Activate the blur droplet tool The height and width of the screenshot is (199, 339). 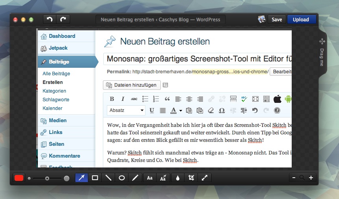pyautogui.click(x=177, y=178)
